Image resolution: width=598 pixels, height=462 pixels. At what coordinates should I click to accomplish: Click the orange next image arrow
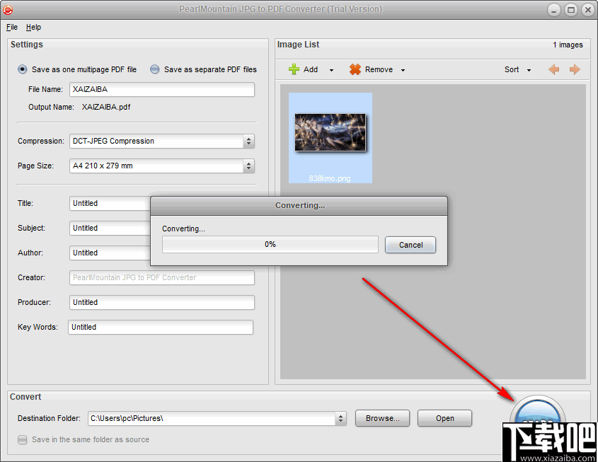575,69
